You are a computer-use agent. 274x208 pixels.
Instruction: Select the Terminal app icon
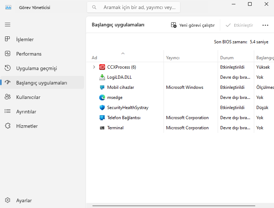pos(102,128)
